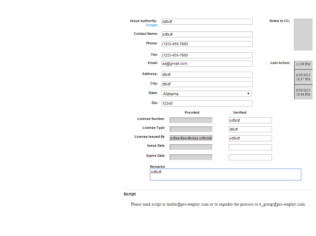The image size is (316, 236).
Task: Click the Address input field
Action: click(207, 74)
